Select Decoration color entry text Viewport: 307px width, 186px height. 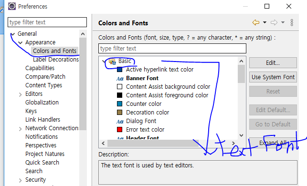click(148, 113)
